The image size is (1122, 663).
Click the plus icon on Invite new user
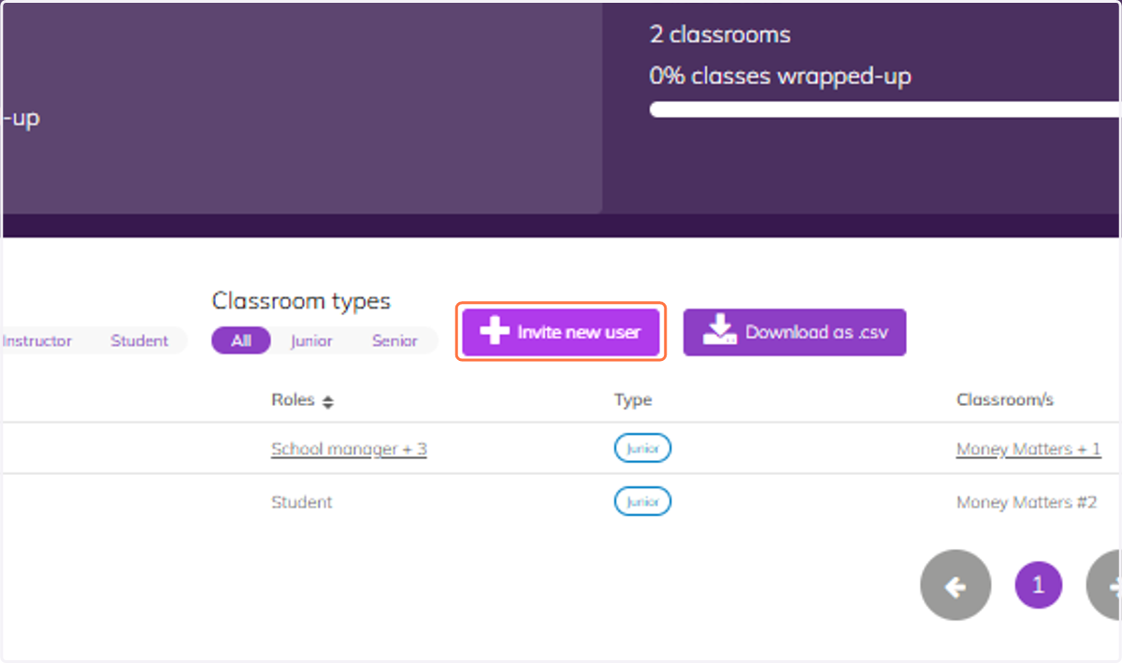(x=494, y=332)
